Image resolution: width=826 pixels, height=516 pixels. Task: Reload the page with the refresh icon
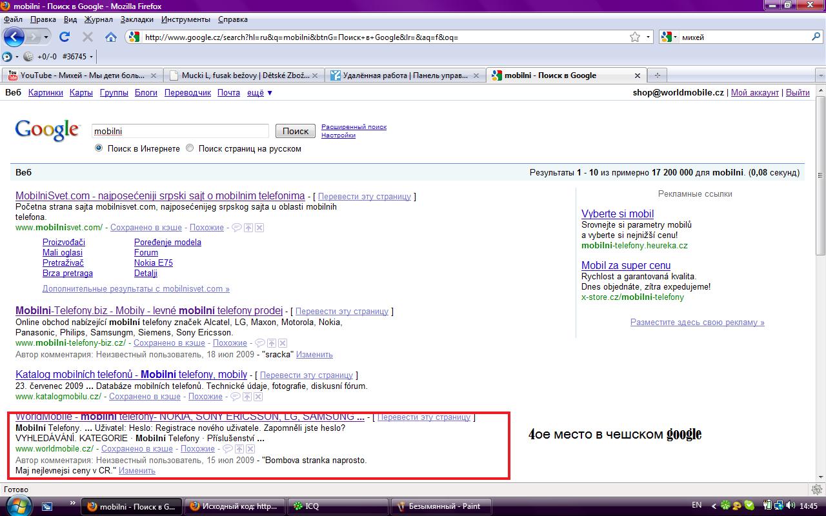coord(65,37)
